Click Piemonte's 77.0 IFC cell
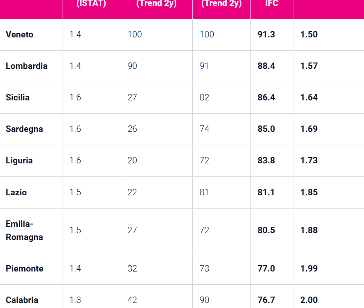 pyautogui.click(x=266, y=269)
